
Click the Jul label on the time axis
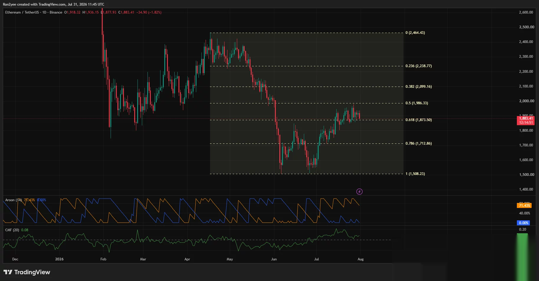pyautogui.click(x=317, y=259)
